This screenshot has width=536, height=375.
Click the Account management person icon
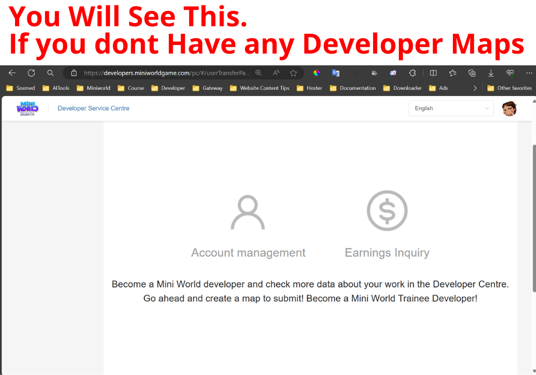(248, 212)
